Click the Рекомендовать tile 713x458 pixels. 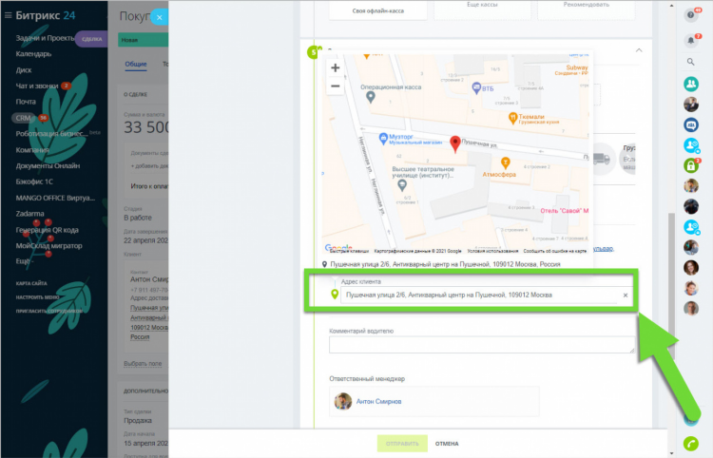point(586,10)
